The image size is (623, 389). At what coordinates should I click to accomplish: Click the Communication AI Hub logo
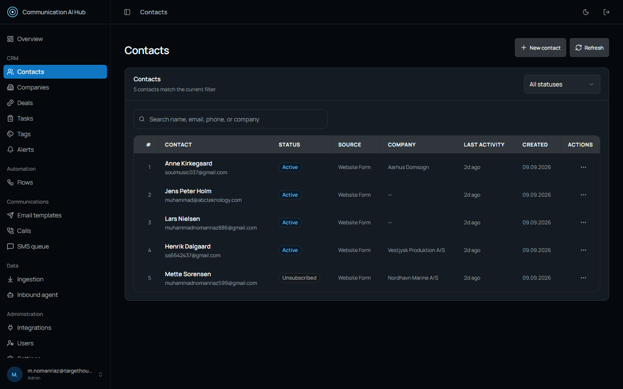13,12
